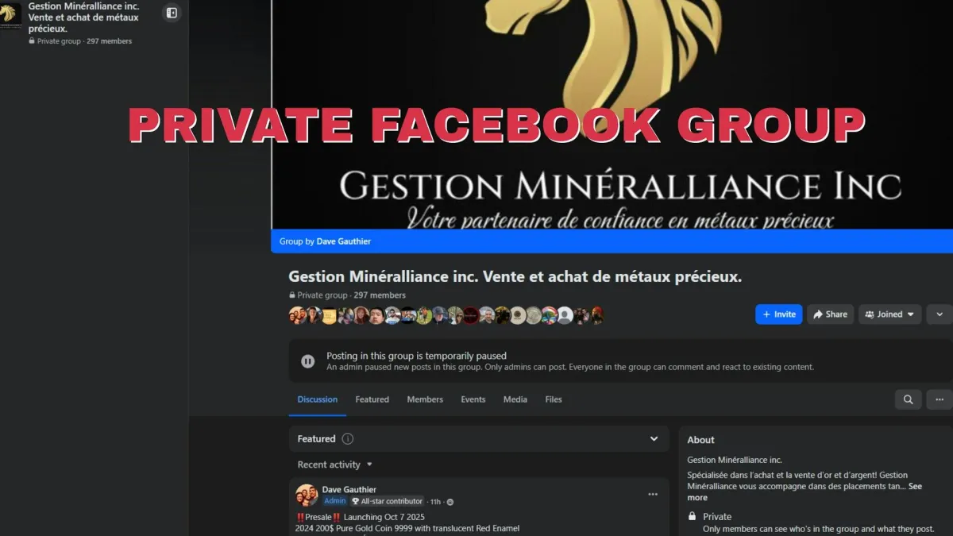Open the three-dot menu beside search
The image size is (953, 536).
(939, 399)
